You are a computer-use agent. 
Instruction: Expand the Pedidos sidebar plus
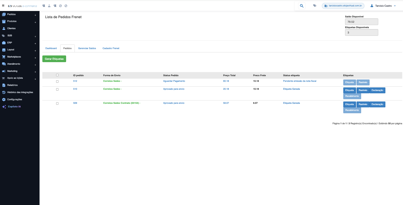coord(35,15)
